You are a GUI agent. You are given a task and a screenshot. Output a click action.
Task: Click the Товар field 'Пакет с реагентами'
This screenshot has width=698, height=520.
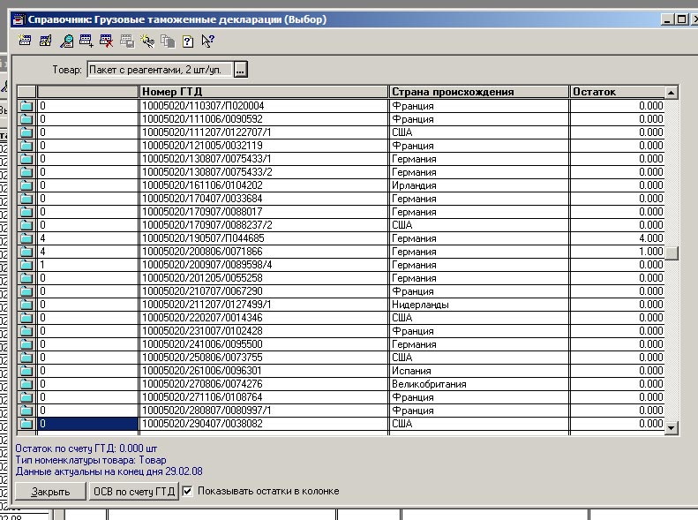coord(159,70)
